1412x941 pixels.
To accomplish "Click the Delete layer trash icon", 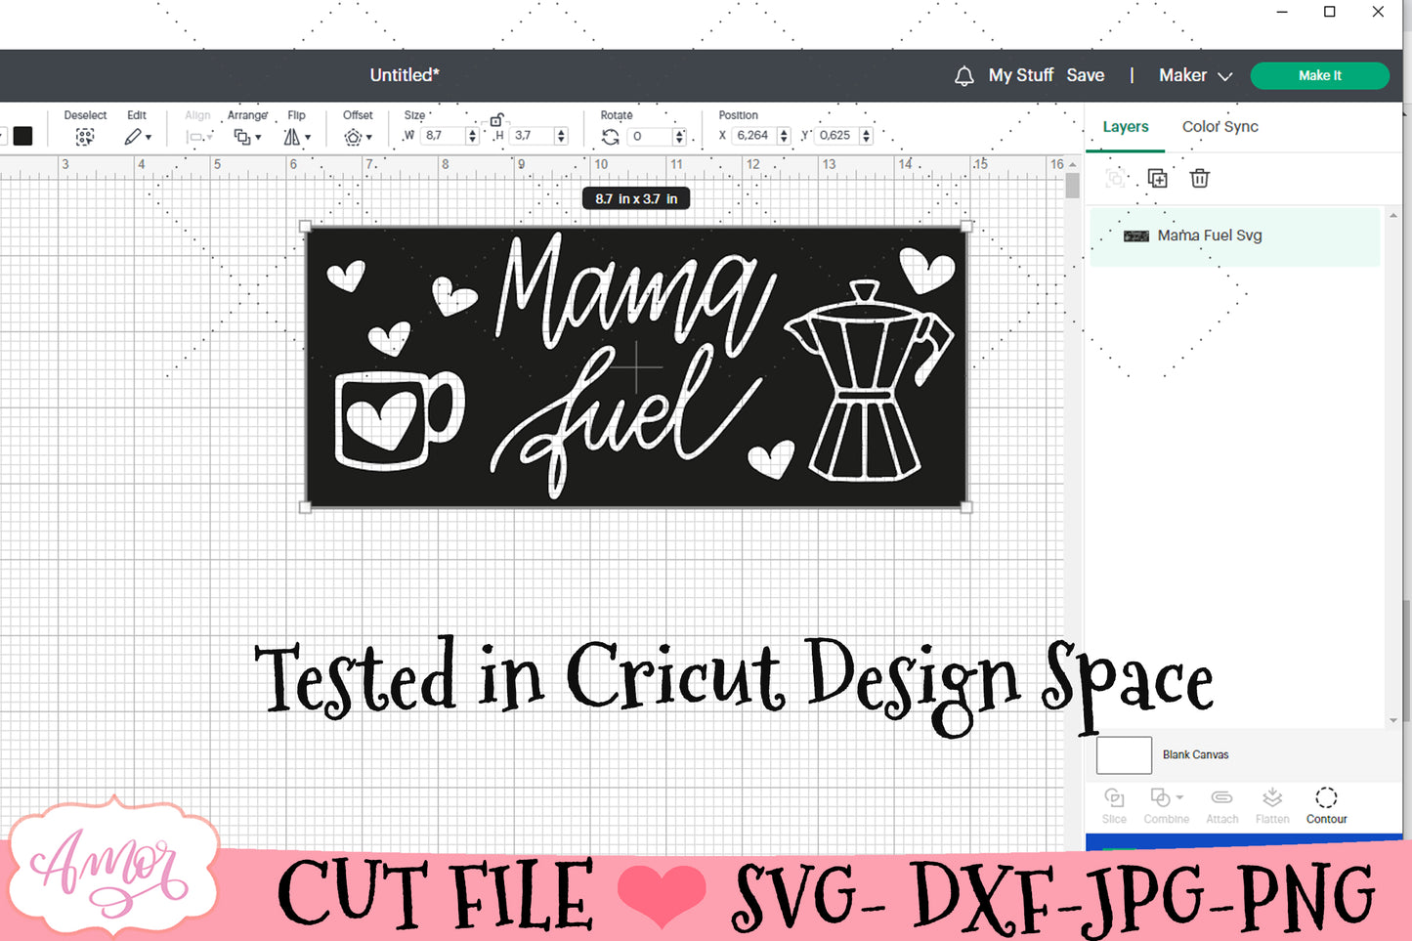I will pyautogui.click(x=1200, y=178).
